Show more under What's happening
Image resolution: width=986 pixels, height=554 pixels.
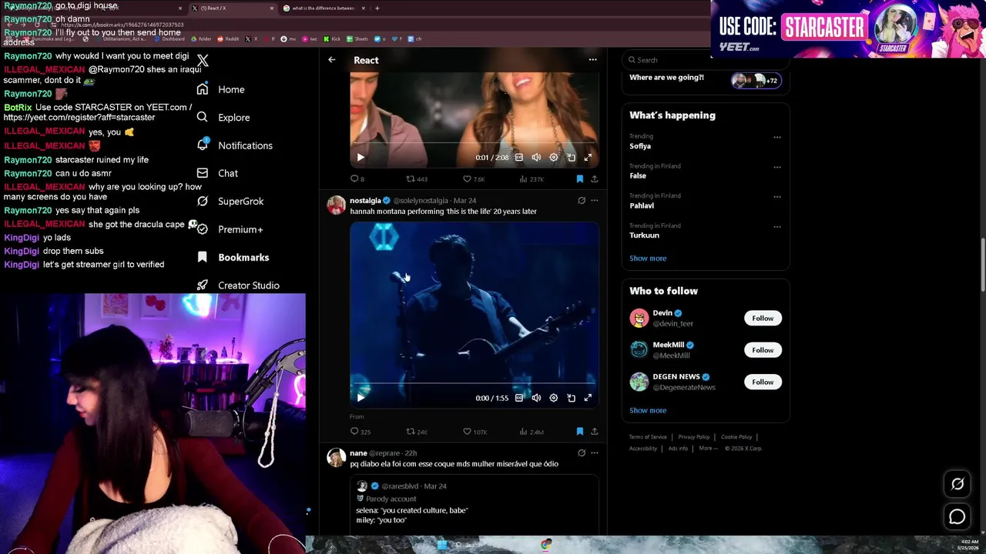pyautogui.click(x=648, y=259)
